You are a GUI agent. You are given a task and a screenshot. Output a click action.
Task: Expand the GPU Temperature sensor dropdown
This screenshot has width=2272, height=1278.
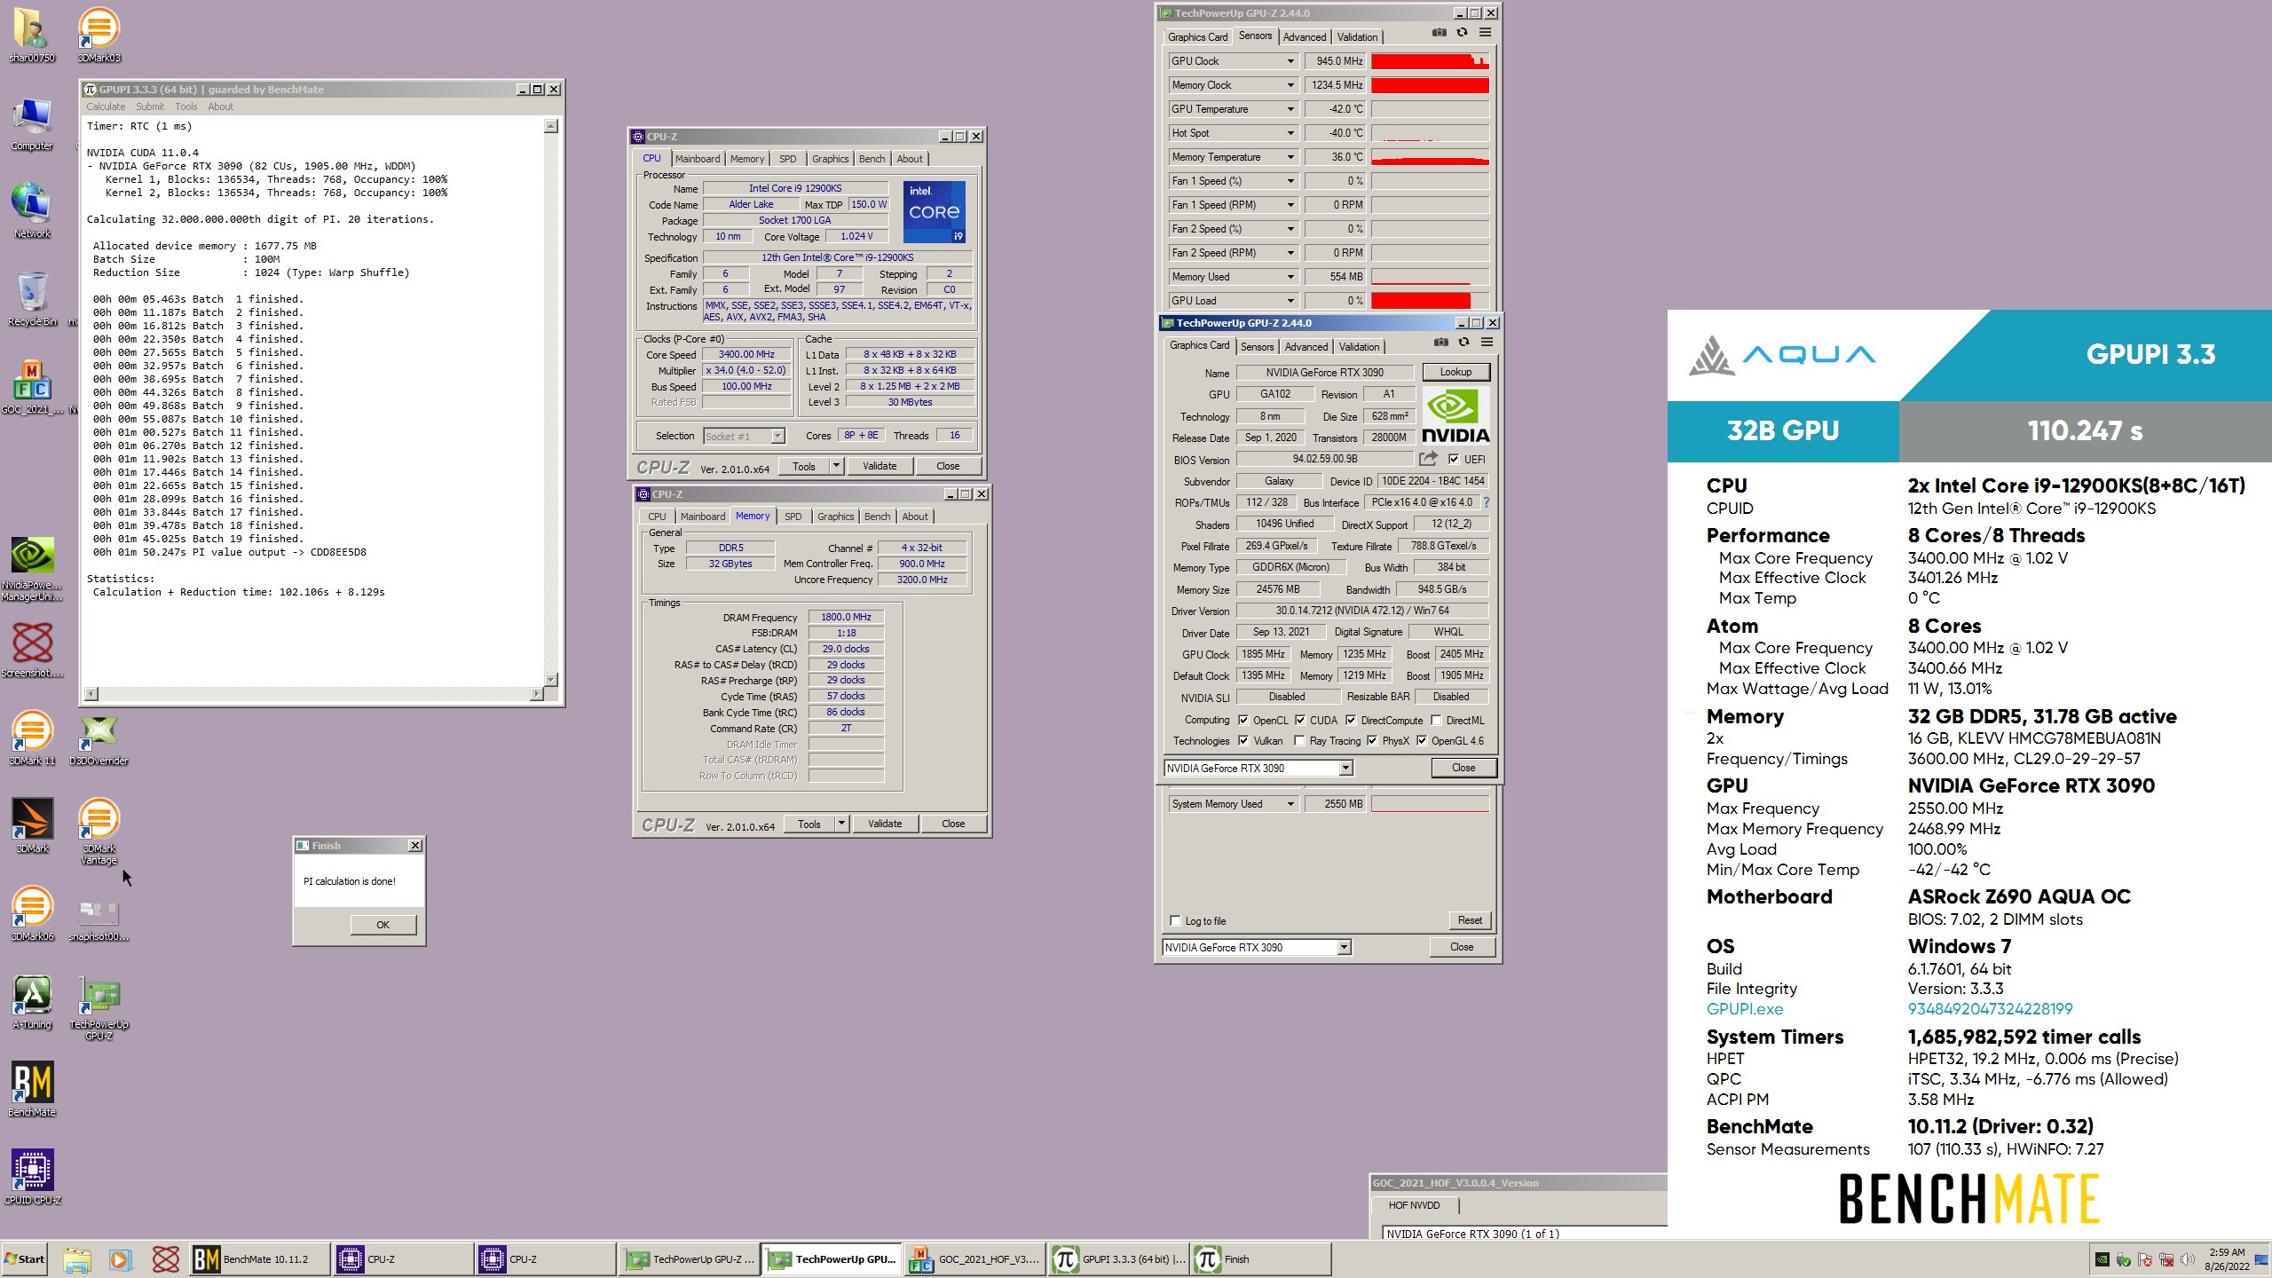[1290, 109]
